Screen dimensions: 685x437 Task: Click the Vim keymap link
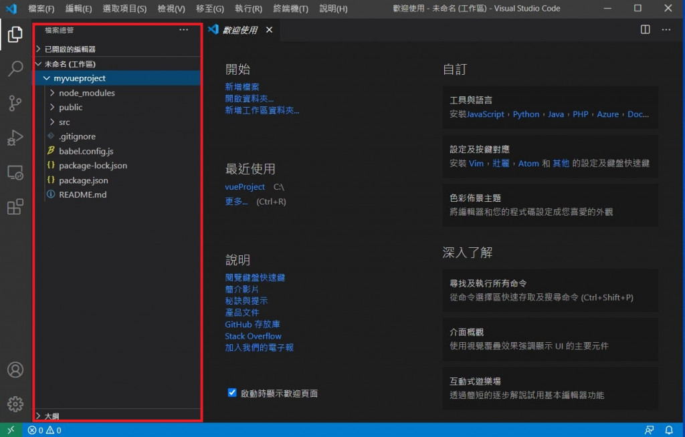pos(476,163)
